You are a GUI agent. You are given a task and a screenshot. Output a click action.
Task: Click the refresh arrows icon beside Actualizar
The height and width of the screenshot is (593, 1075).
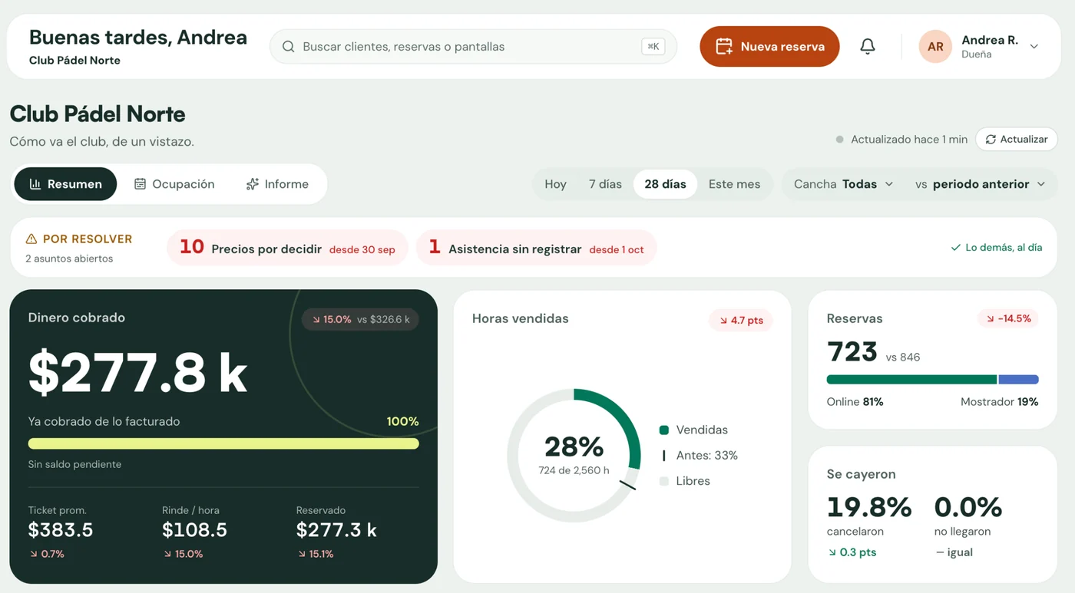click(991, 140)
